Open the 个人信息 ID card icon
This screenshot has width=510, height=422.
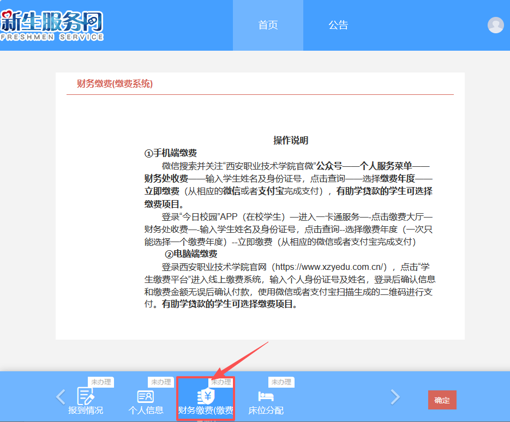pos(146,396)
